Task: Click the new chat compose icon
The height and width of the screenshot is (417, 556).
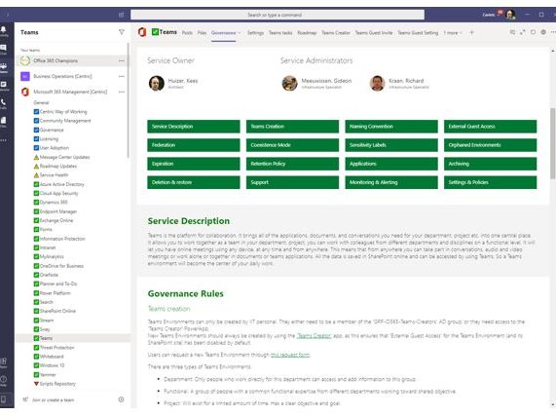Action: pyautogui.click(x=122, y=15)
